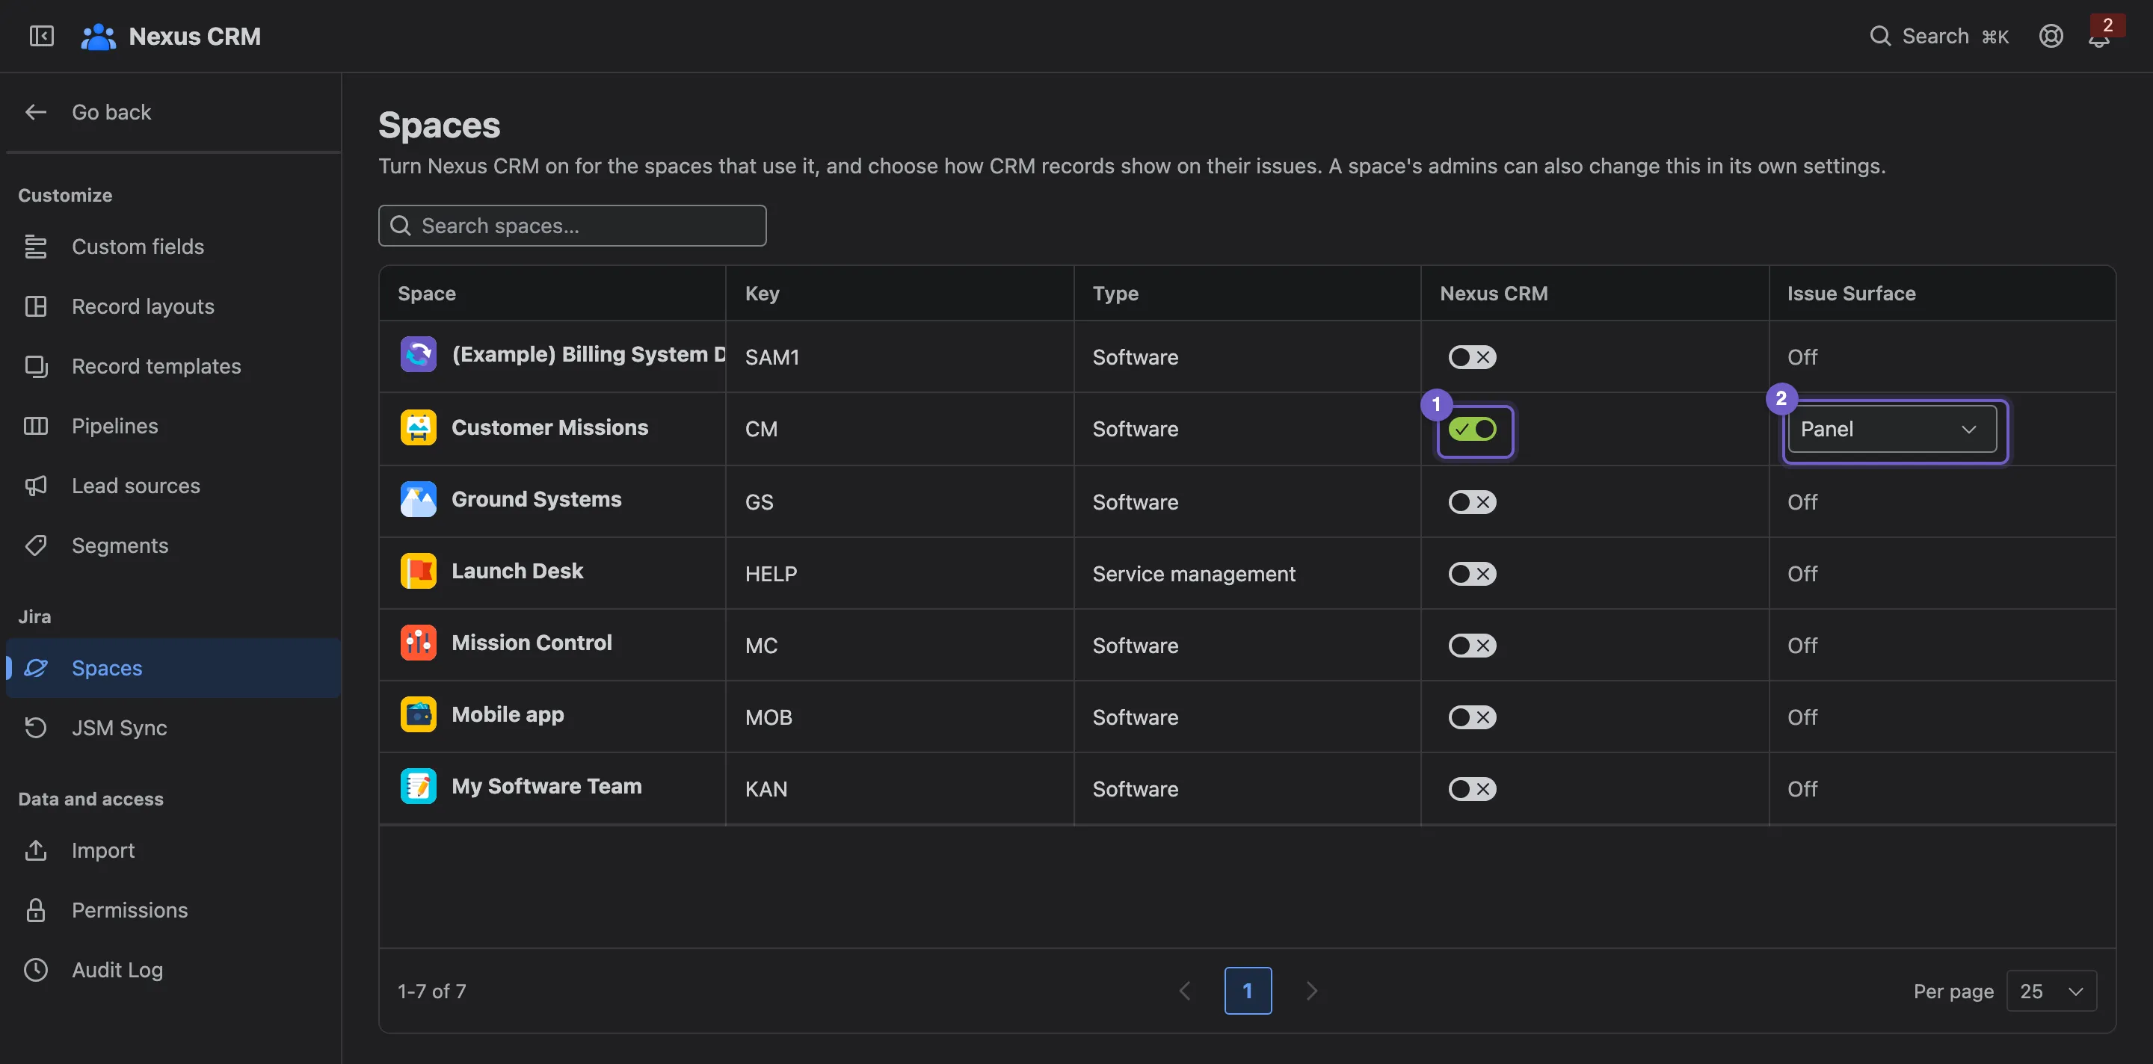The height and width of the screenshot is (1064, 2153).
Task: Click the Billing System space avatar
Action: click(418, 354)
